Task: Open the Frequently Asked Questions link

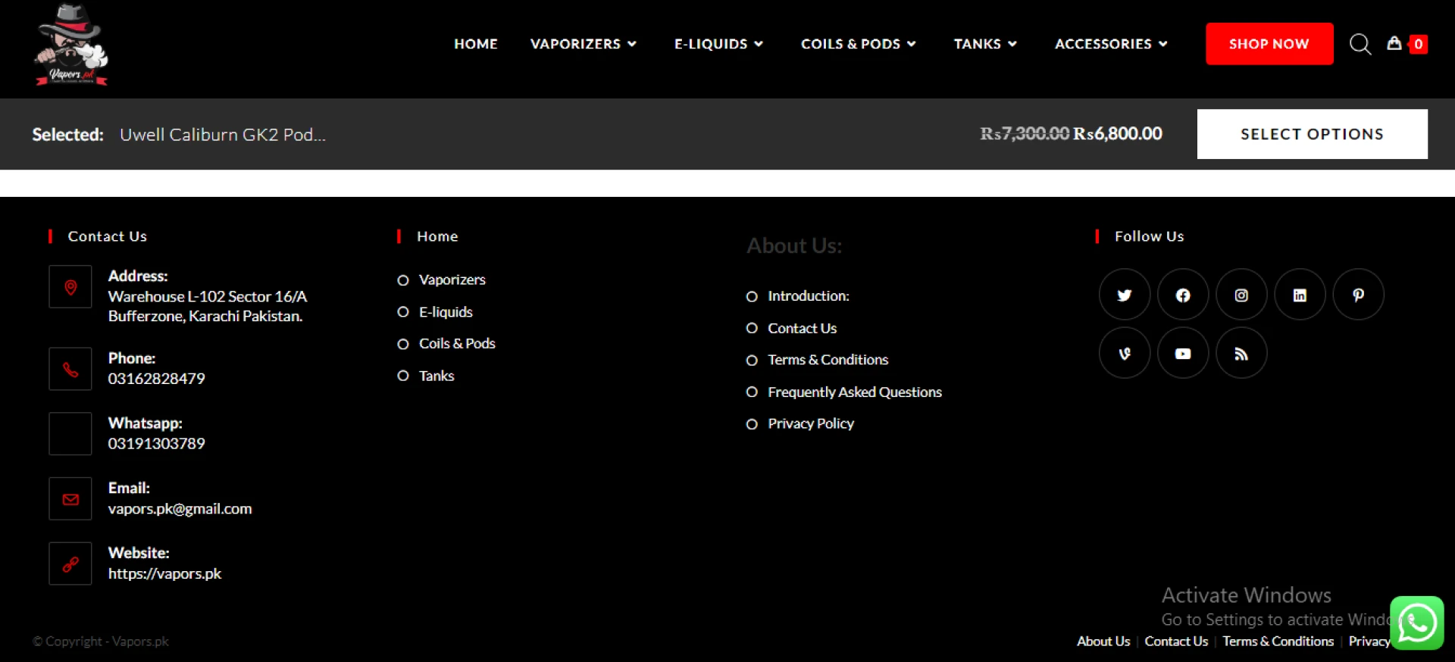Action: (x=854, y=392)
